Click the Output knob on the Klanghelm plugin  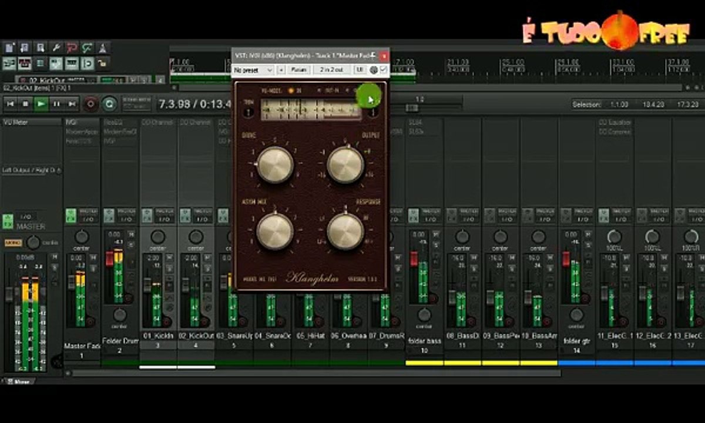coord(345,165)
